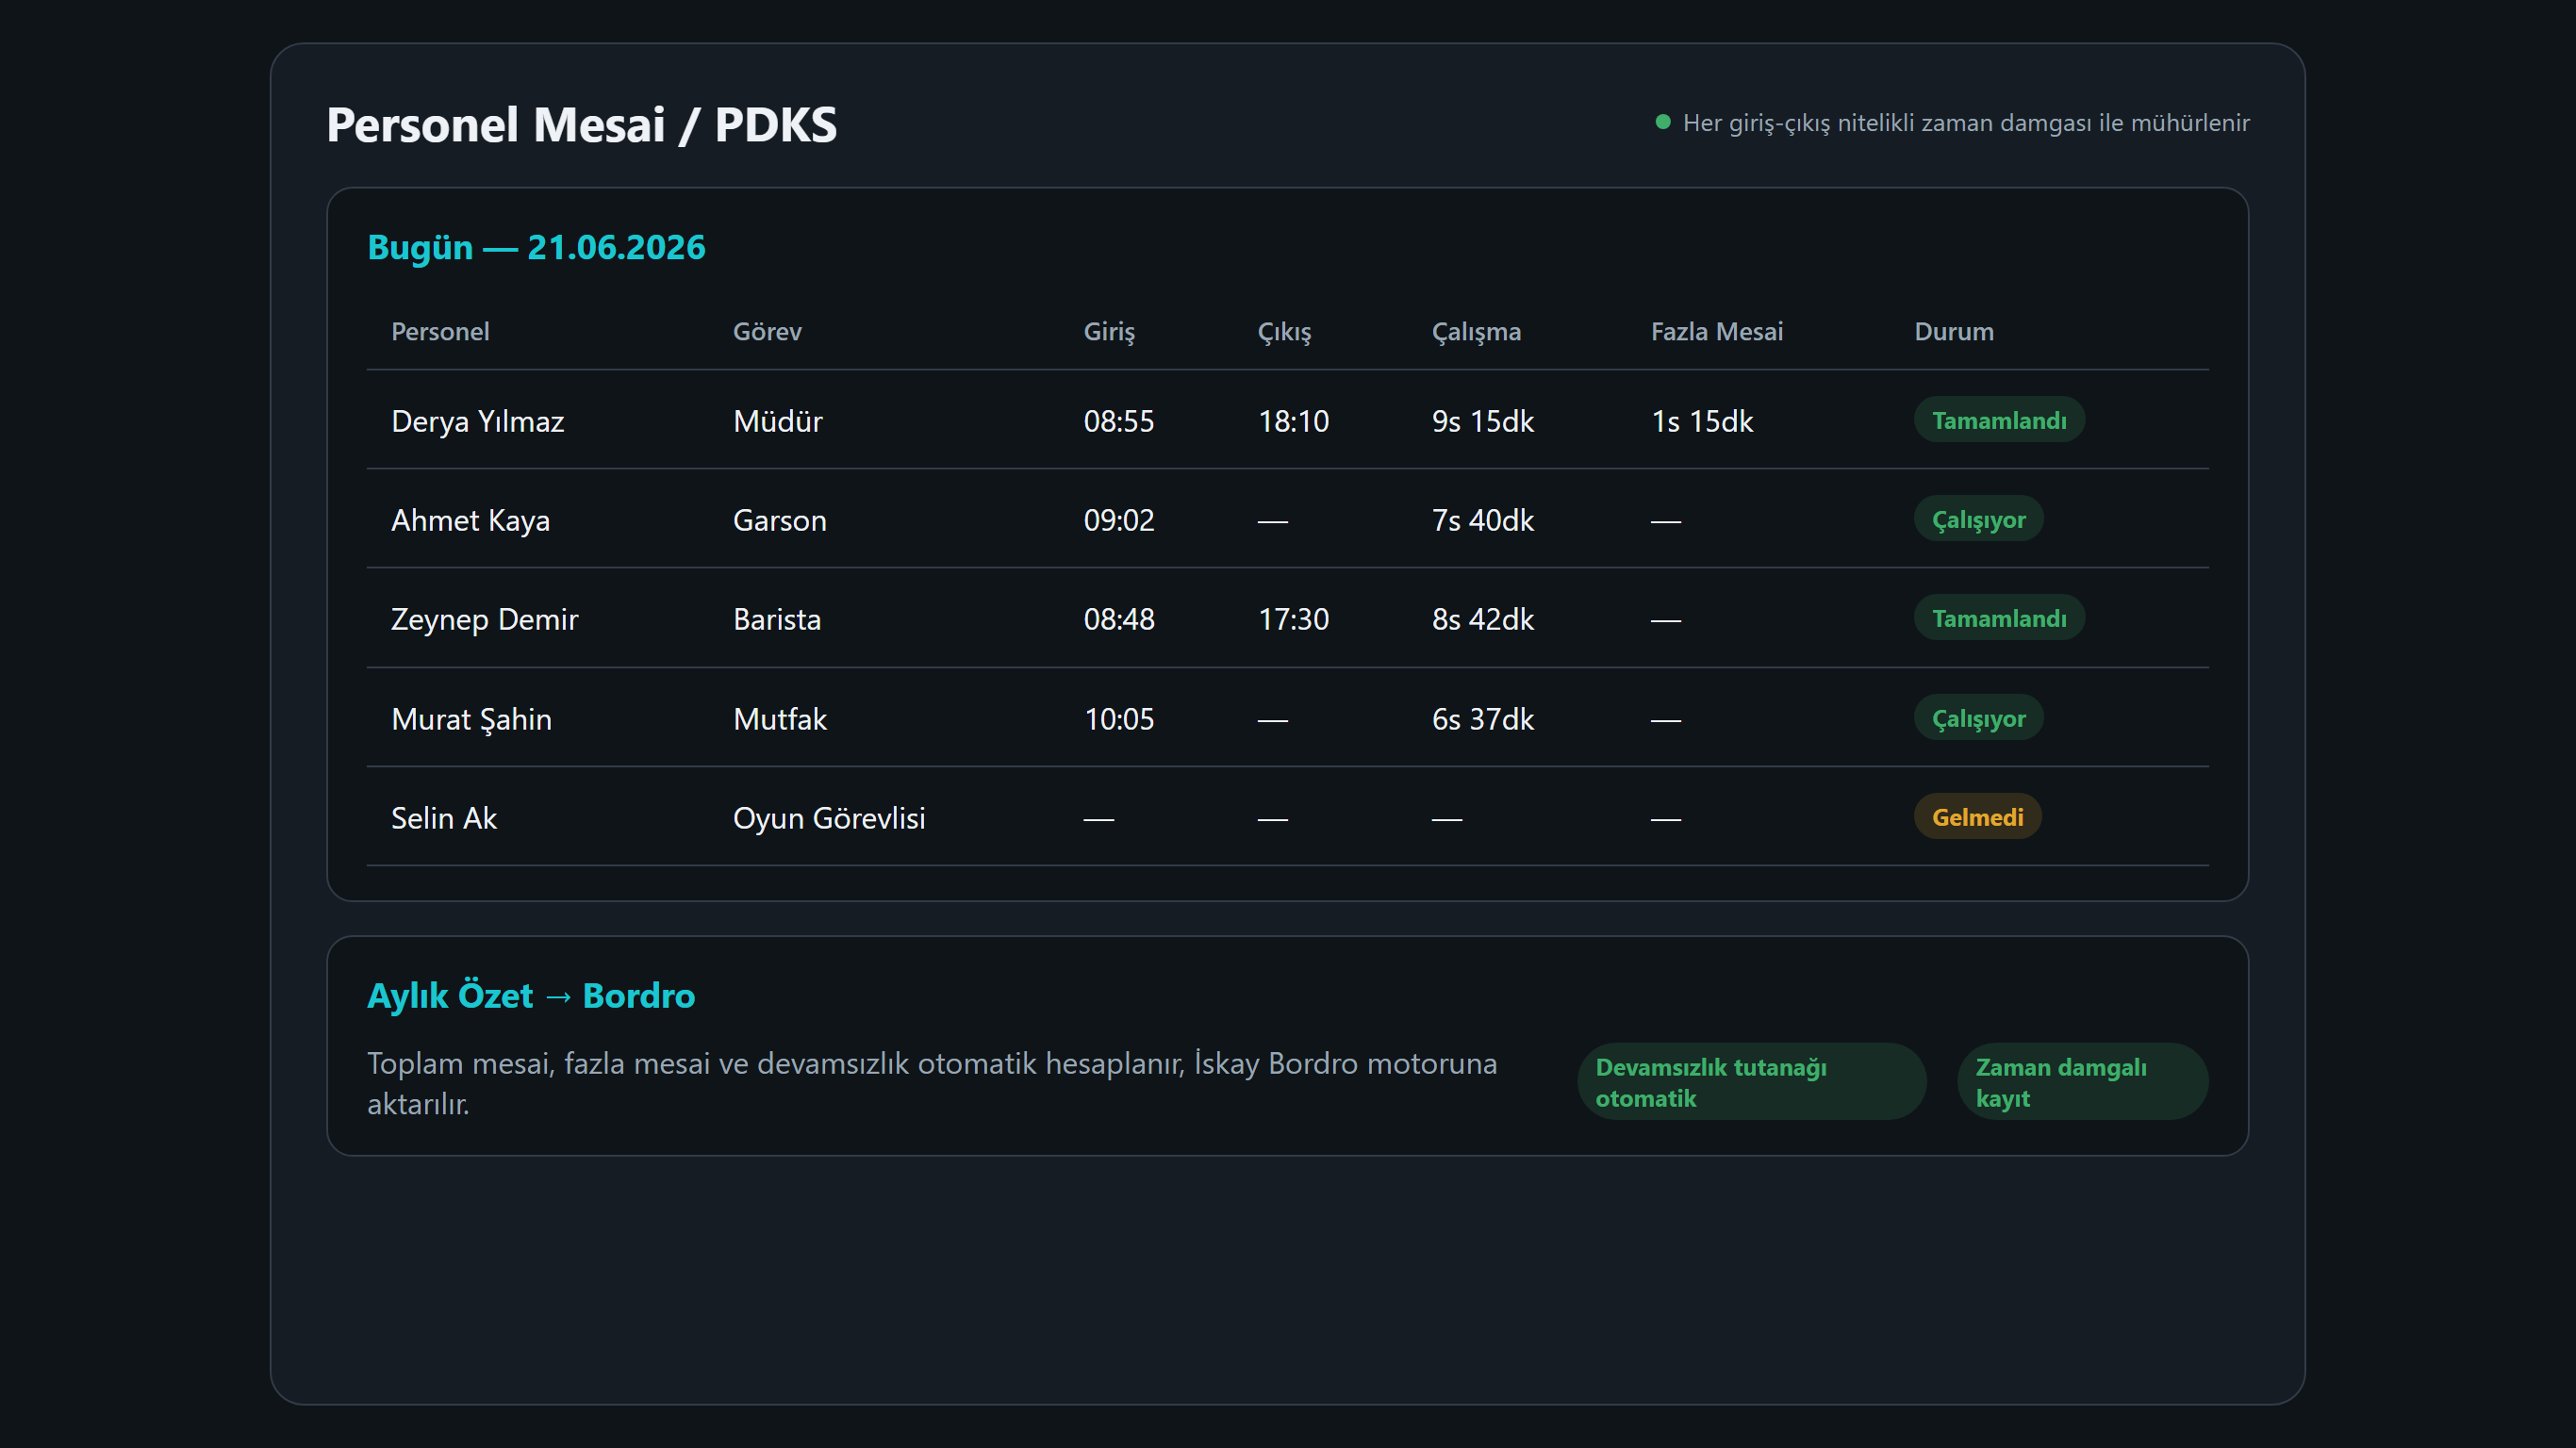Click Ahmet Kaya's Çalışıyor status badge
The width and height of the screenshot is (2576, 1448).
[1978, 519]
